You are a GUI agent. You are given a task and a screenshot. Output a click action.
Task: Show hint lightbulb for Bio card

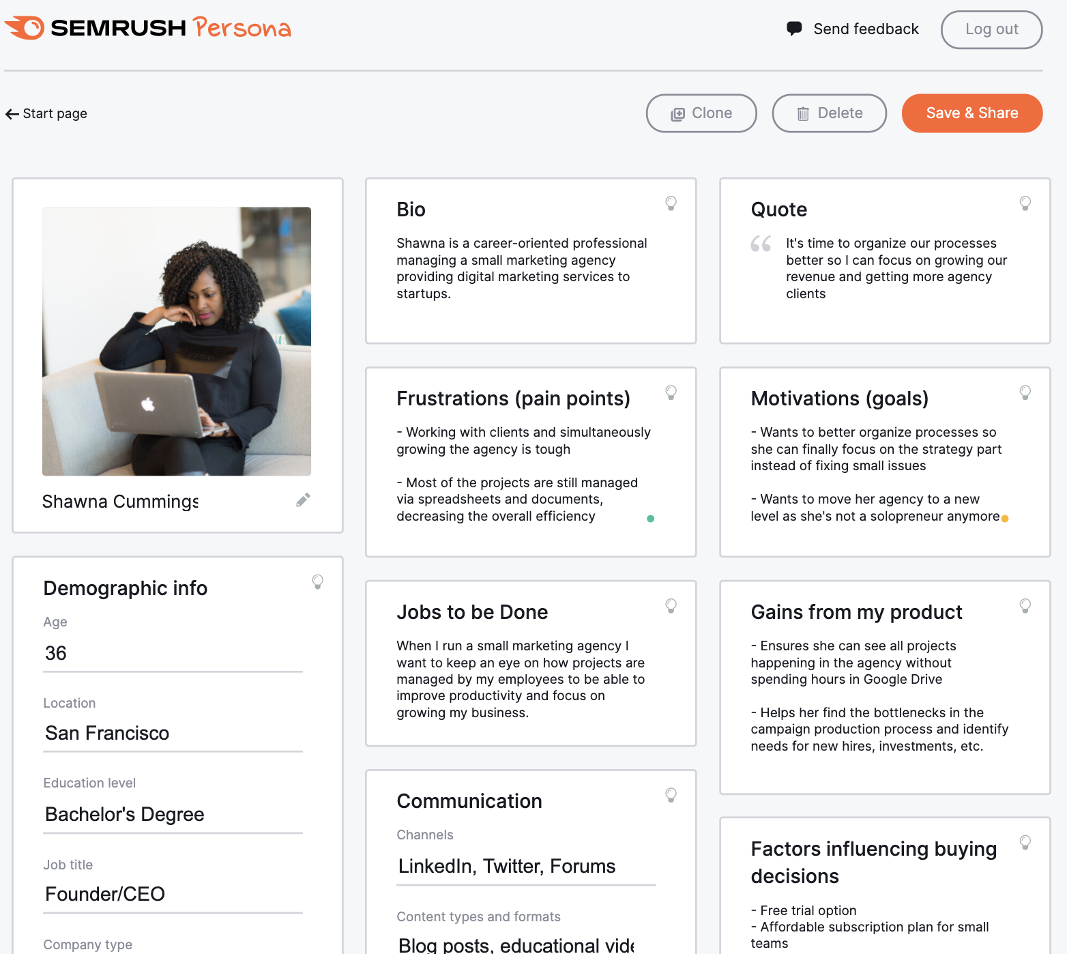[x=671, y=203]
